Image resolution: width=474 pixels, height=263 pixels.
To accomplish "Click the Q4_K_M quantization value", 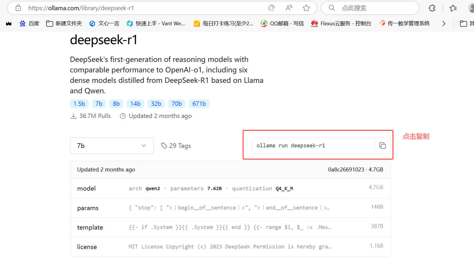I will point(284,189).
